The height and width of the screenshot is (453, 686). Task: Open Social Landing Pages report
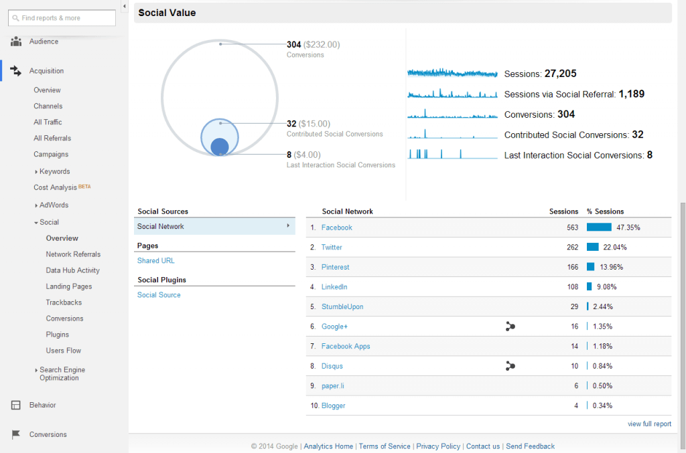click(69, 286)
